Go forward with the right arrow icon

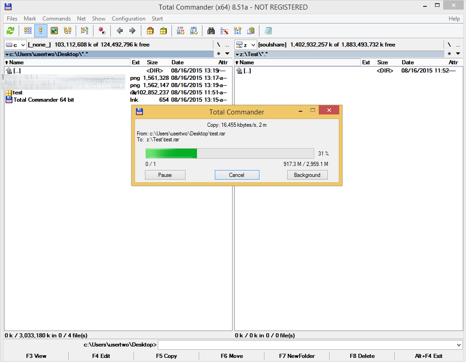133,31
